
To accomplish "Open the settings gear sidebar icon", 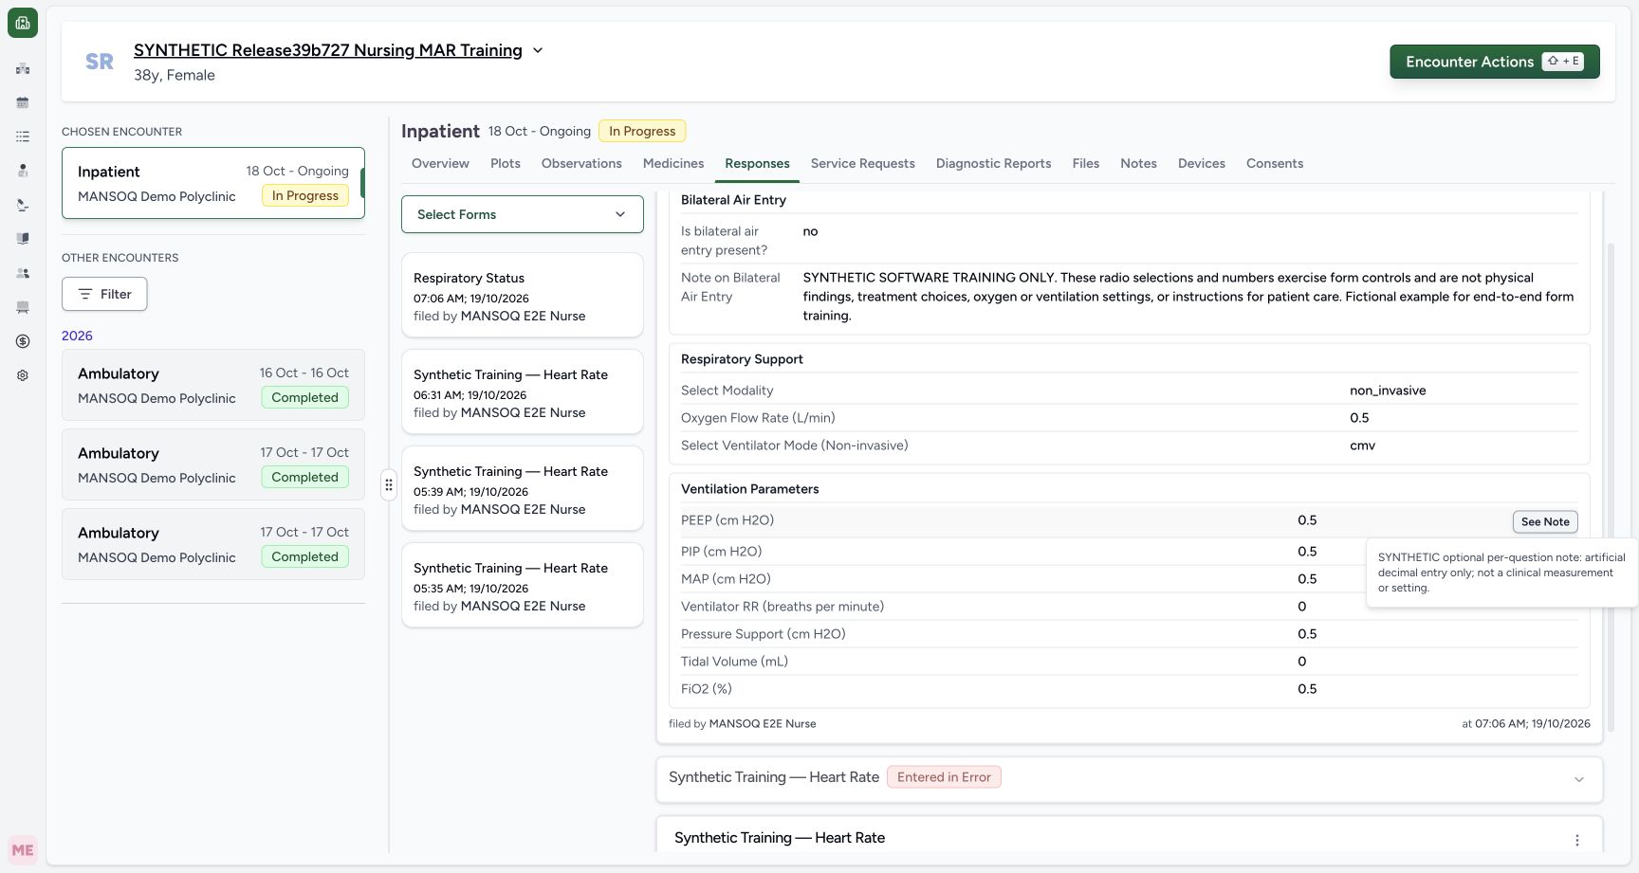I will [x=23, y=375].
